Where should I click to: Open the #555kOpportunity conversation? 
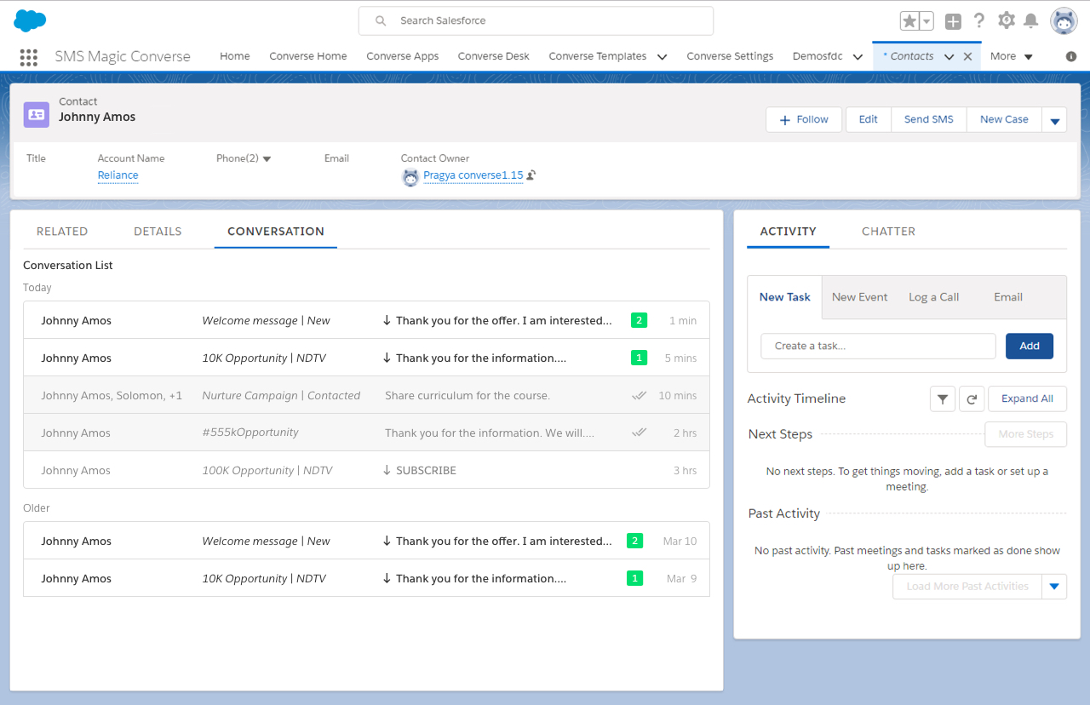pos(366,433)
